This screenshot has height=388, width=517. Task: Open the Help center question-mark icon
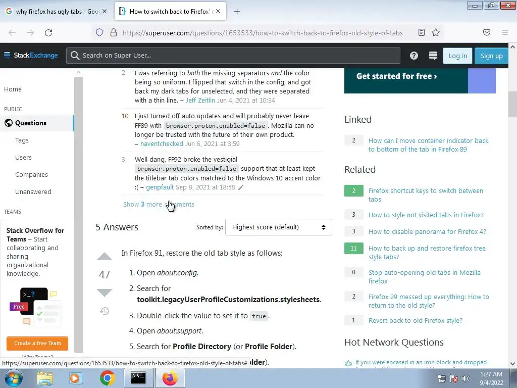[414, 56]
